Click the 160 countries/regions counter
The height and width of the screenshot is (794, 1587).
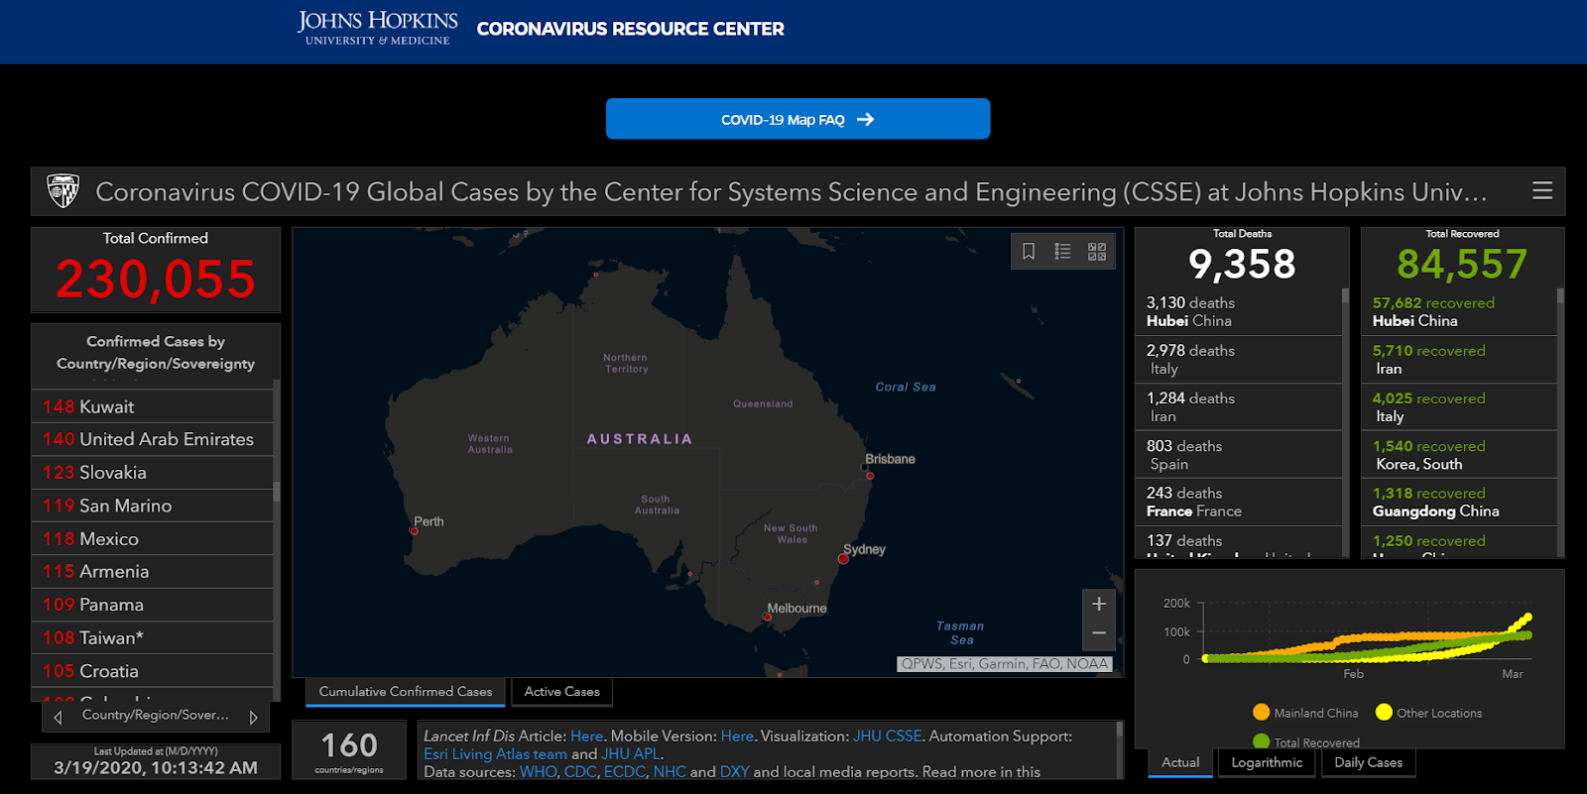tap(349, 750)
